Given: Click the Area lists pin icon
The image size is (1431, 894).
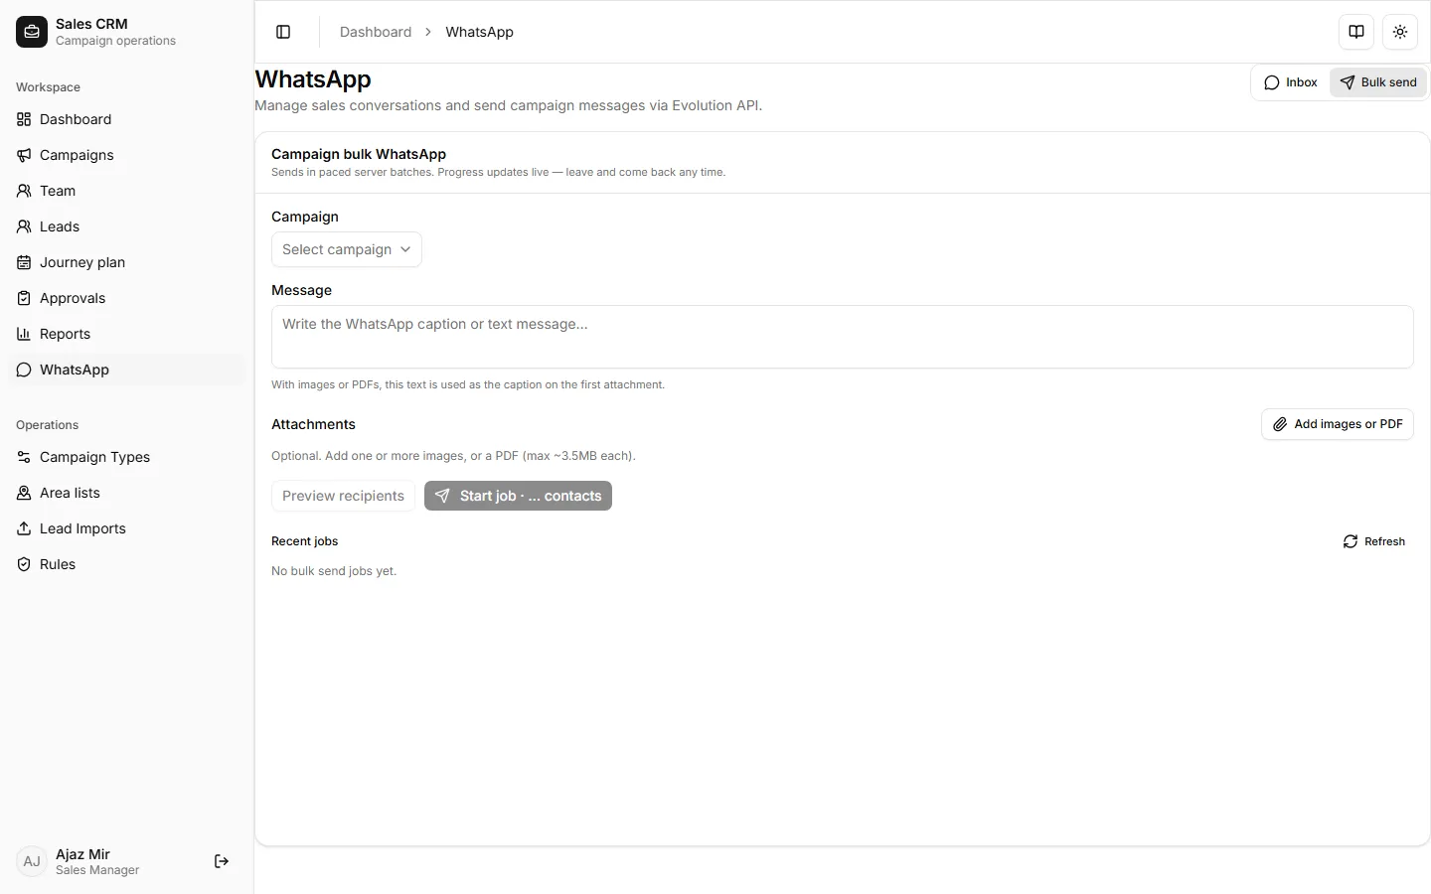Looking at the screenshot, I should click(x=24, y=493).
